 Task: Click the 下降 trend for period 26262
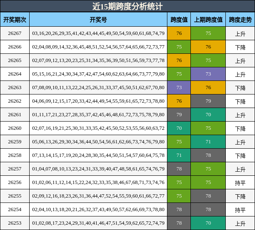pyautogui.click(x=240, y=102)
